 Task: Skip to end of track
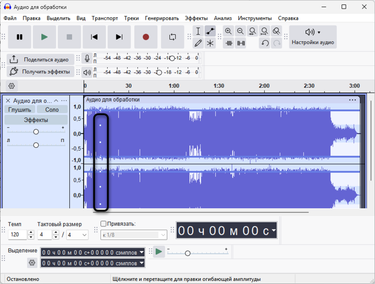[x=119, y=37]
